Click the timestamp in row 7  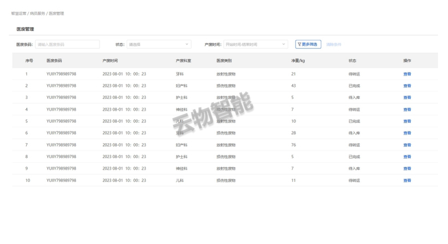click(124, 145)
